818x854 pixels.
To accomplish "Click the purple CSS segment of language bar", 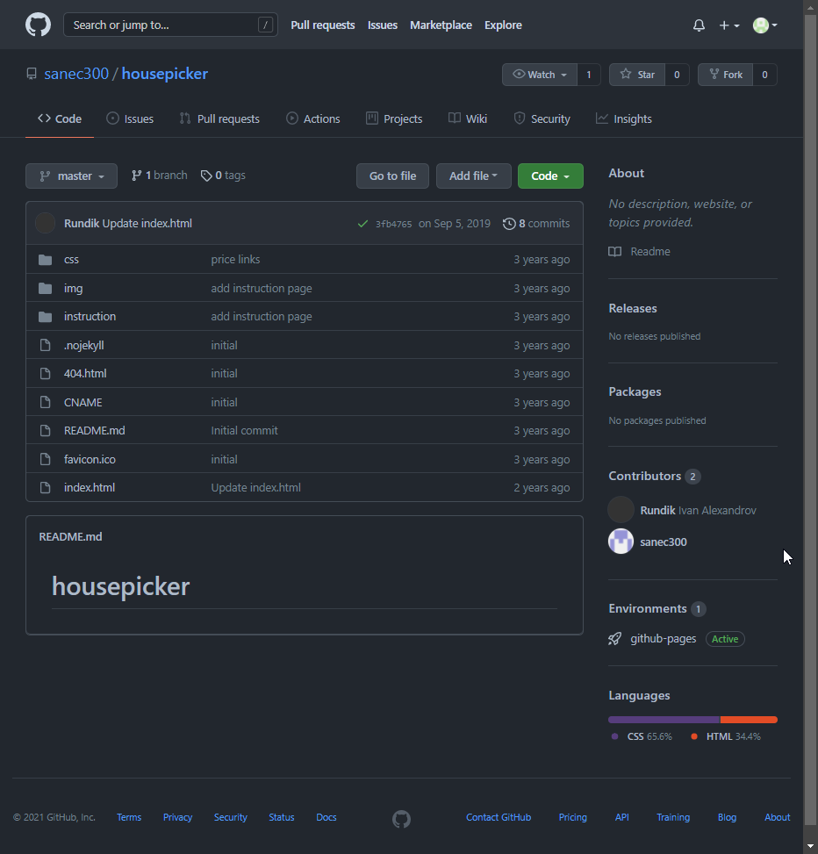I will (x=664, y=720).
